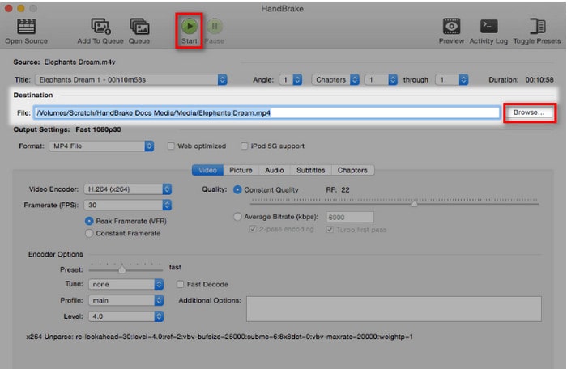Switch to the Audio tab

(275, 171)
